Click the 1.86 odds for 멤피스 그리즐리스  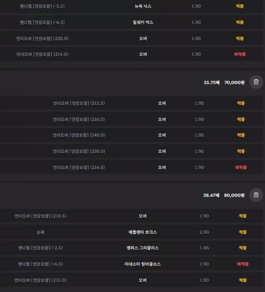click(x=204, y=248)
